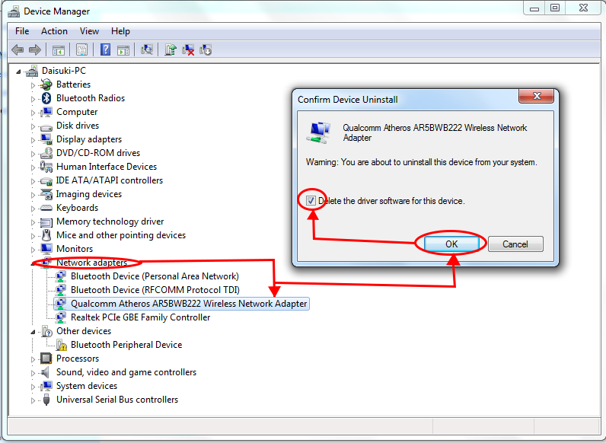Viewport: 606px width, 443px height.
Task: Expand the System devices node arrow
Action: point(33,387)
